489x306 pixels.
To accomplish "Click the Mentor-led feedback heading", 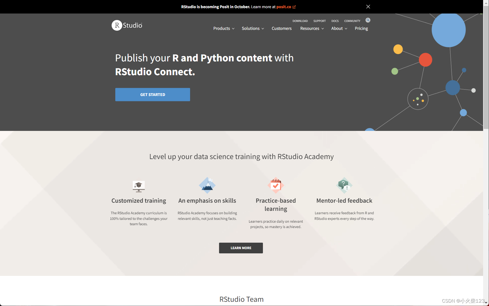I will (x=344, y=201).
